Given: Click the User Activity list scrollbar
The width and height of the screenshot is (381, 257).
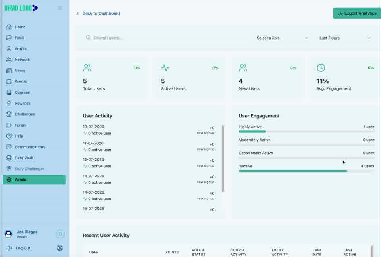Looking at the screenshot, I should (223, 158).
